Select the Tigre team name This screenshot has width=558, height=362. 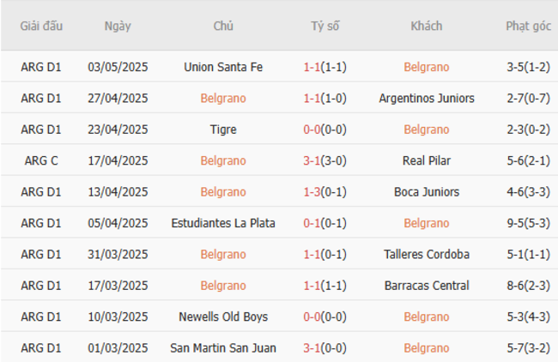pos(223,130)
